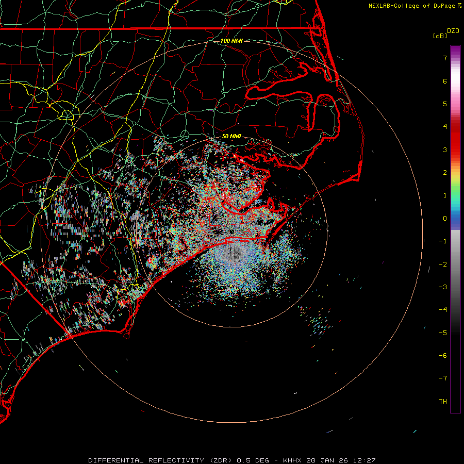Click the 5 value on the color scale

[x=445, y=104]
